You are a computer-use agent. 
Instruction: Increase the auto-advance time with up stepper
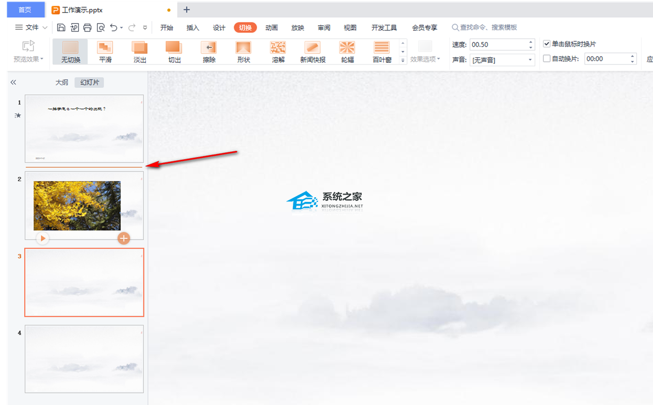pos(633,56)
